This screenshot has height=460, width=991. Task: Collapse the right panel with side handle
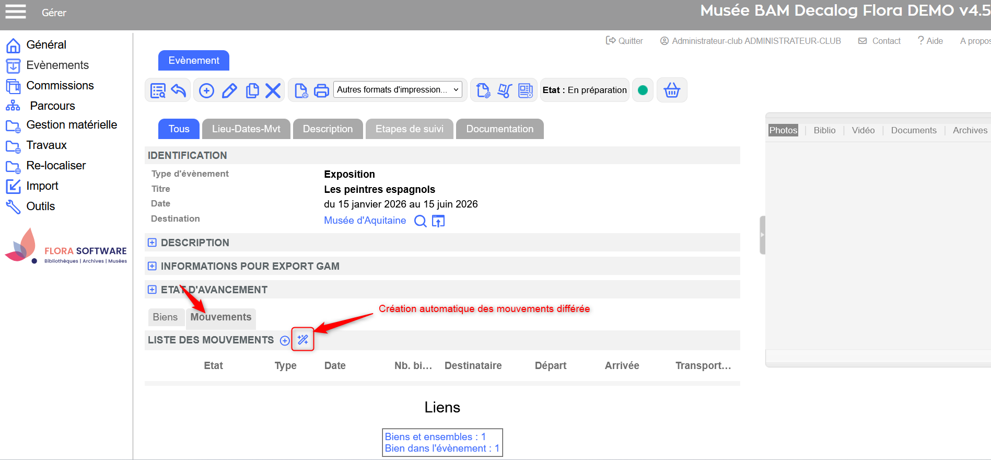(x=762, y=235)
